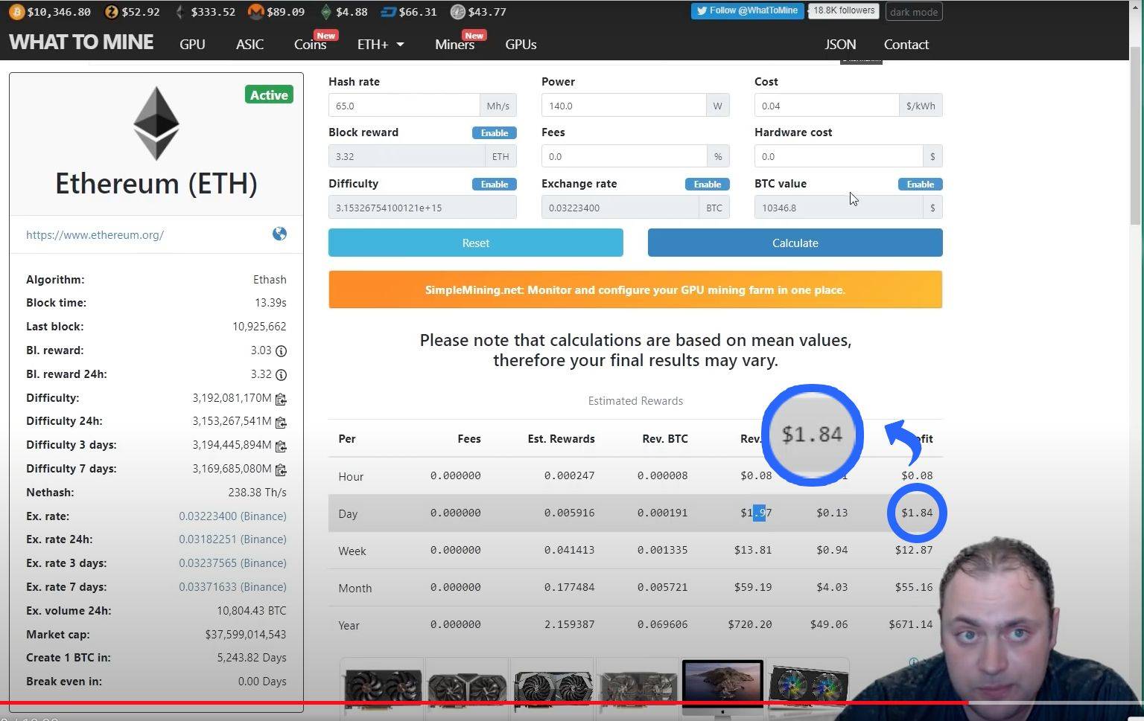Viewport: 1144px width, 721px height.
Task: Click the Bitcoin price icon in top ticker
Action: [x=16, y=12]
